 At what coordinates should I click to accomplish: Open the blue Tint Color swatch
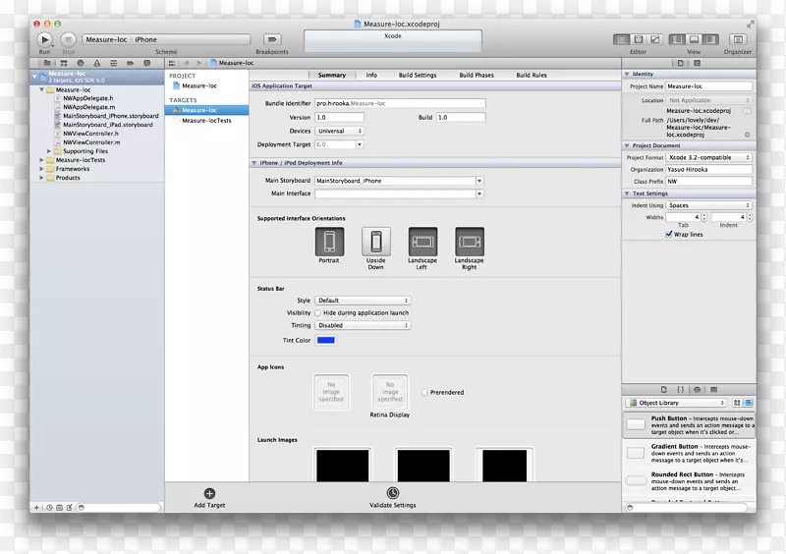pos(326,340)
